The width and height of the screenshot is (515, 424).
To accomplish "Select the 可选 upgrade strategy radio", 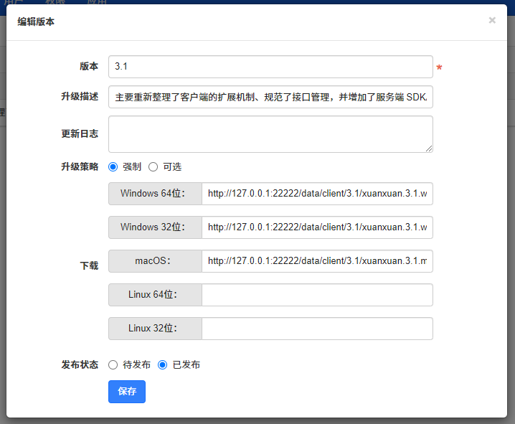I will pyautogui.click(x=153, y=166).
